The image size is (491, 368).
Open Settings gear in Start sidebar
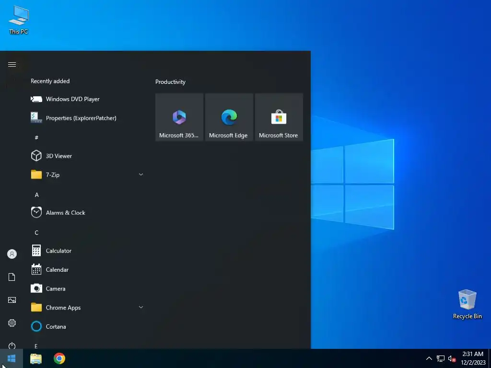pos(12,323)
